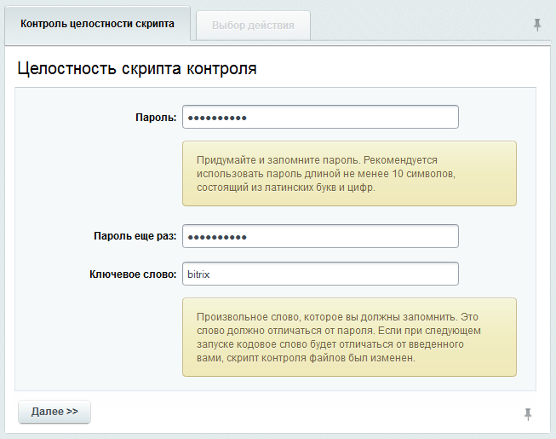The height and width of the screenshot is (439, 556).
Task: Select the Ключевое слово input field
Action: pyautogui.click(x=320, y=274)
